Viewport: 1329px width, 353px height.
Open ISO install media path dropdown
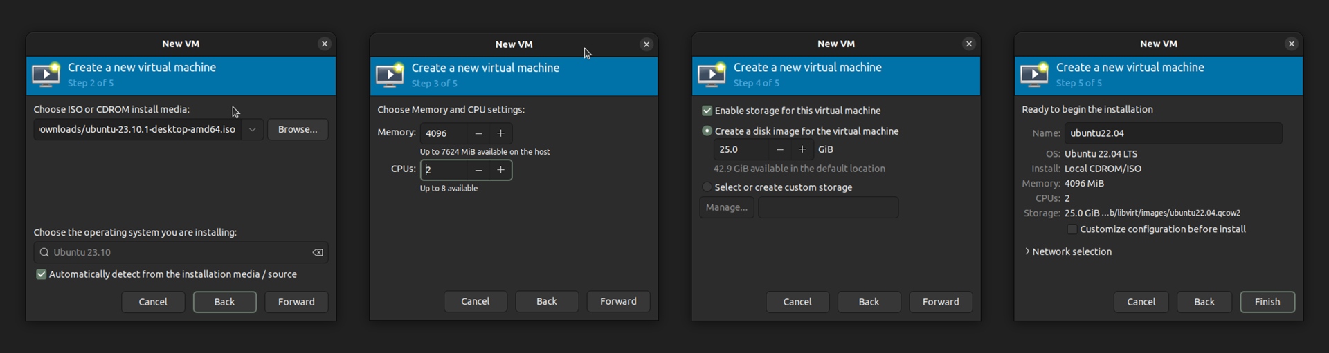(253, 130)
